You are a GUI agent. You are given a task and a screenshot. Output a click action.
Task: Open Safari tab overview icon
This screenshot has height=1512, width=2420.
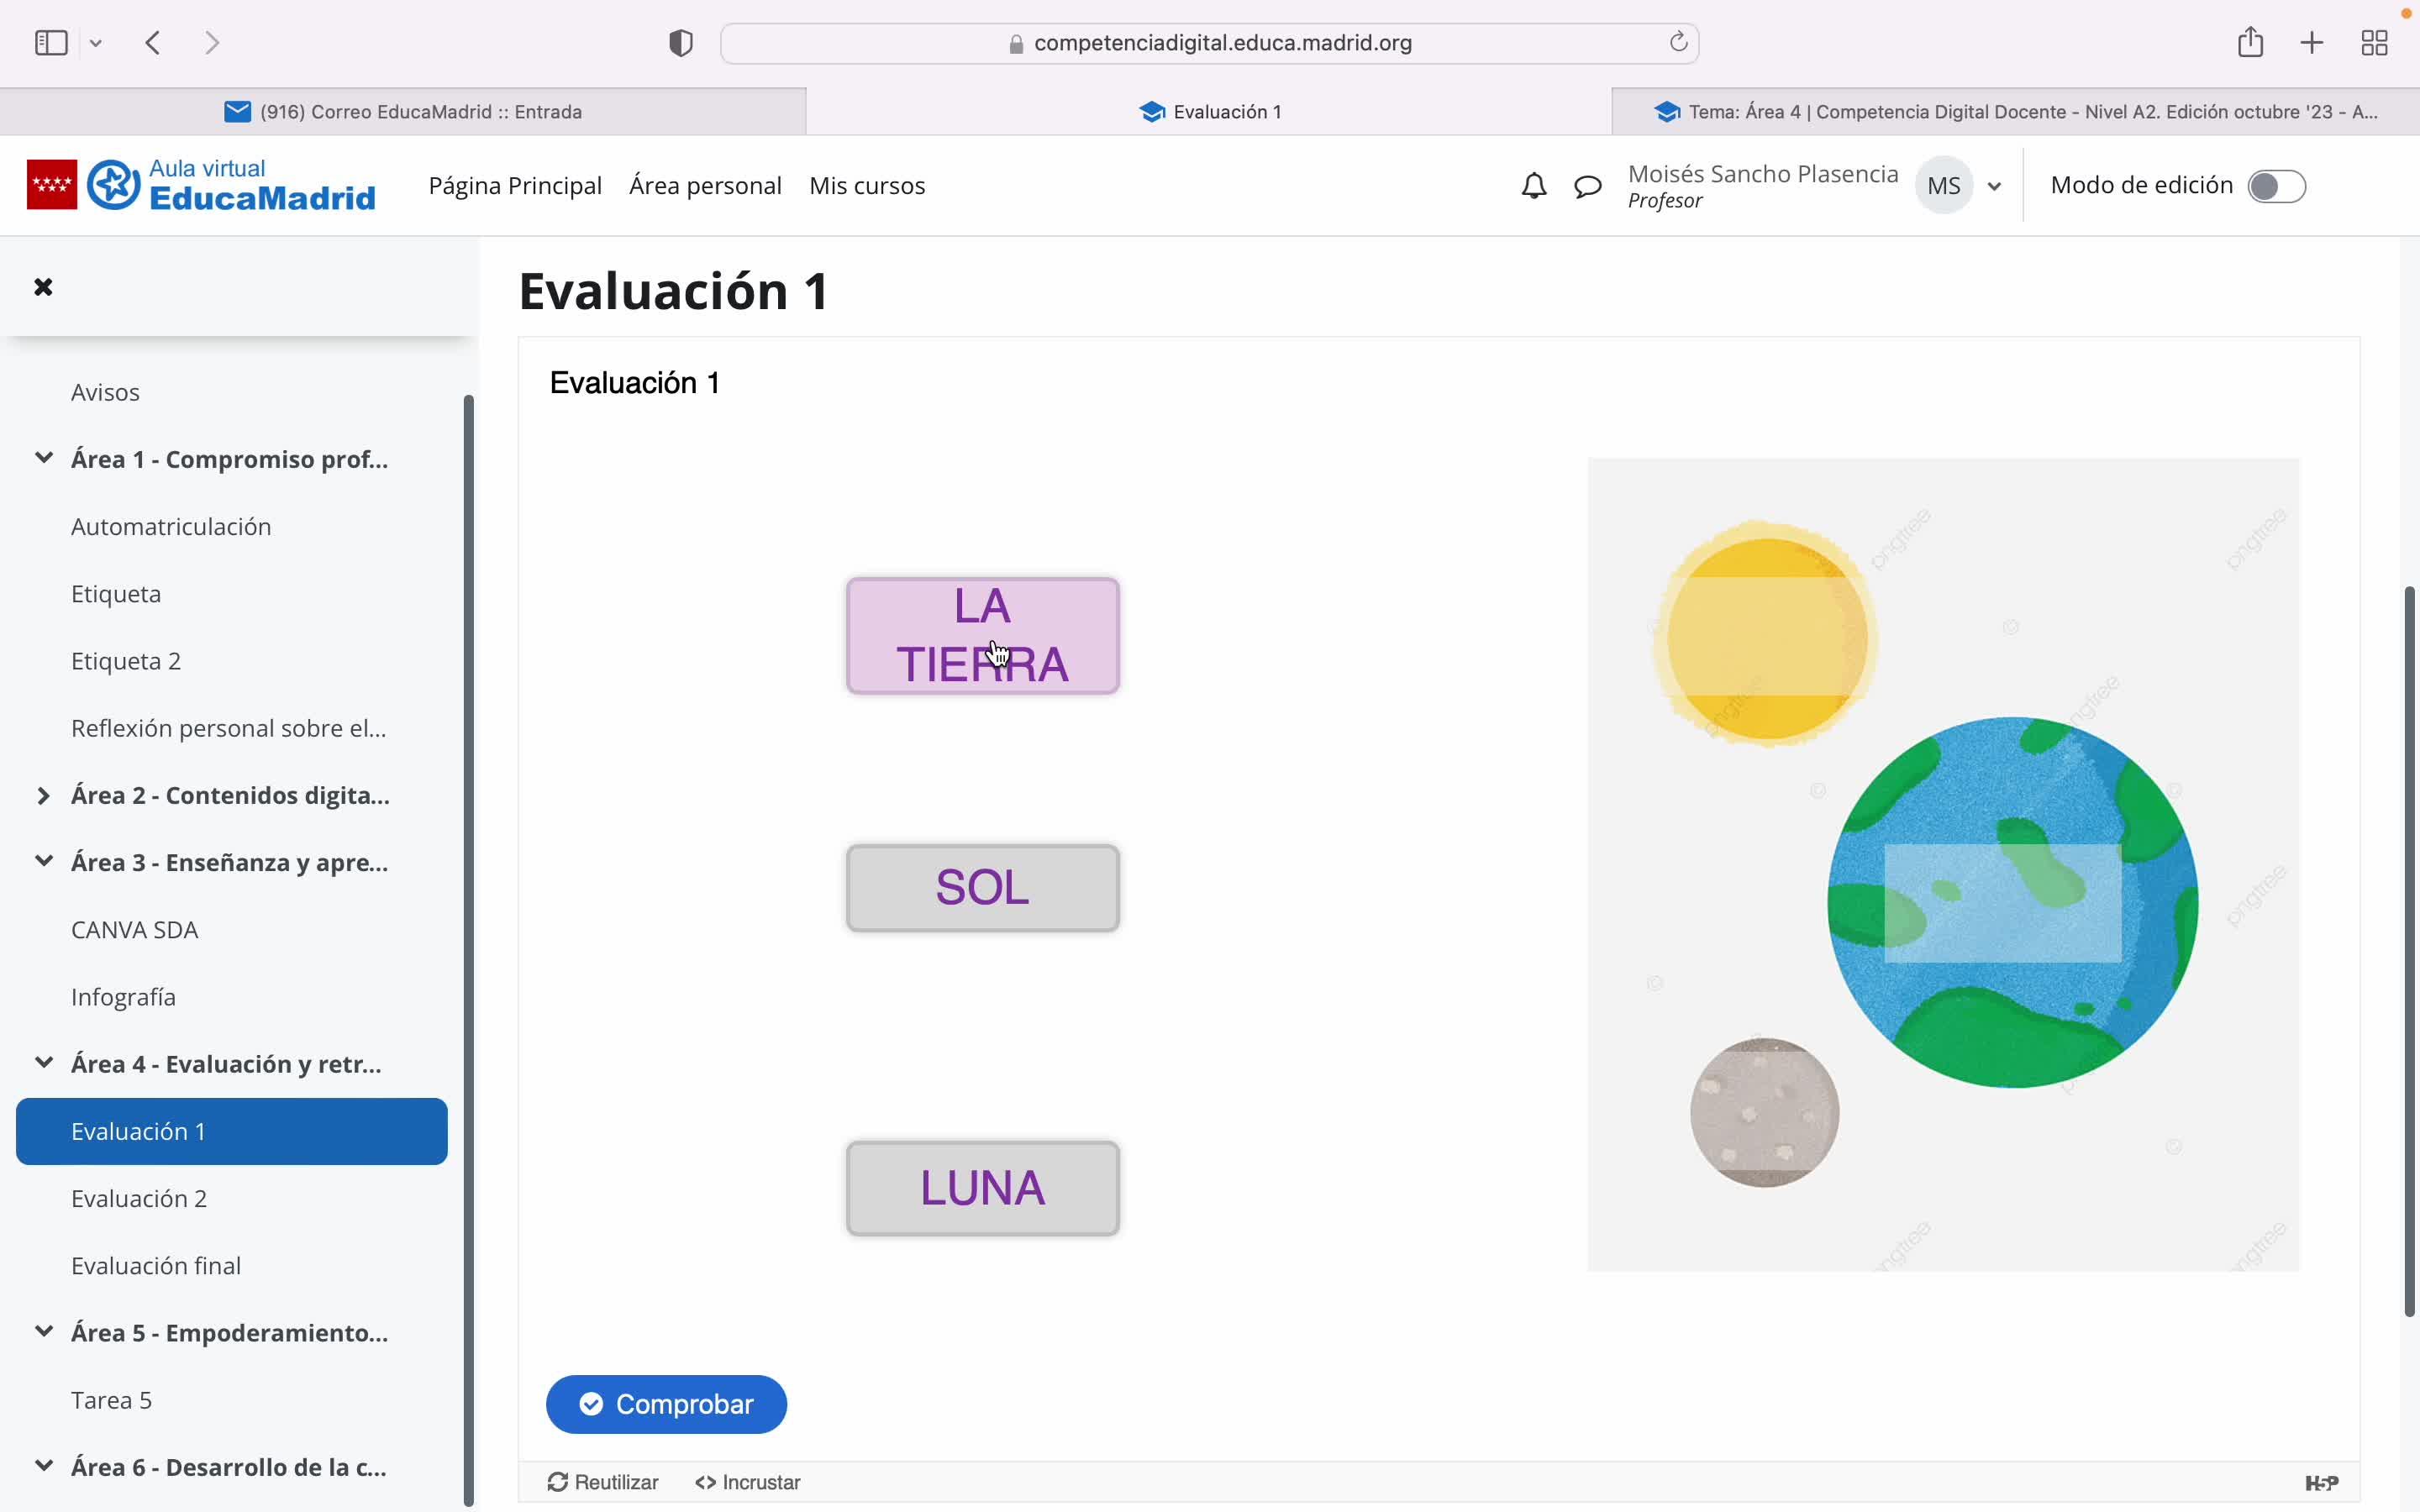[2374, 43]
